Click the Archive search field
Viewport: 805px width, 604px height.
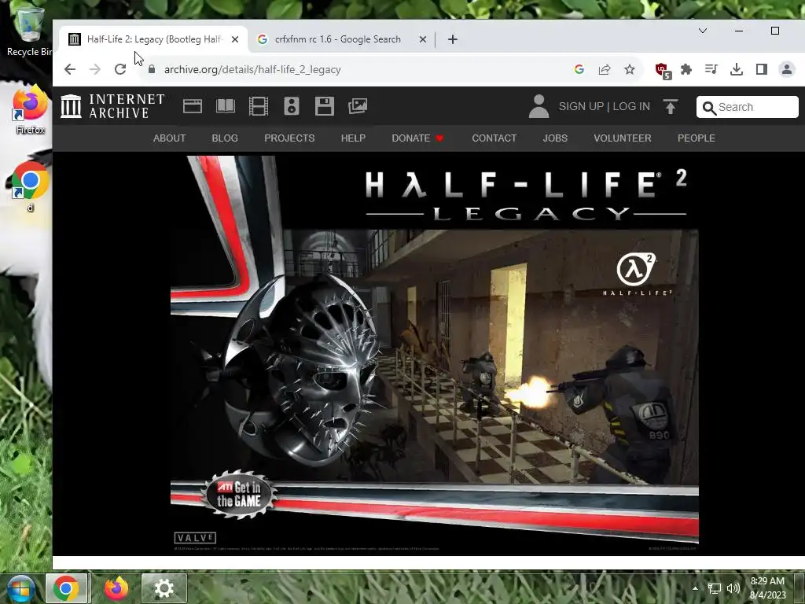coord(747,107)
